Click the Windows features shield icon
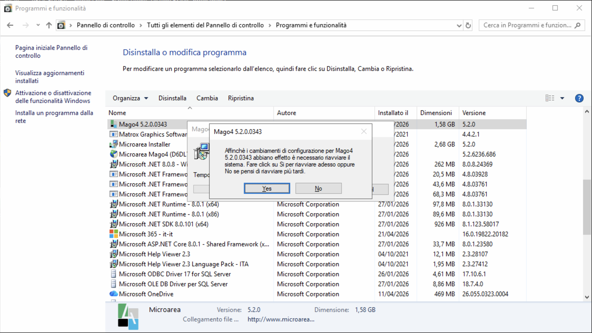Image resolution: width=592 pixels, height=333 pixels. click(x=7, y=93)
